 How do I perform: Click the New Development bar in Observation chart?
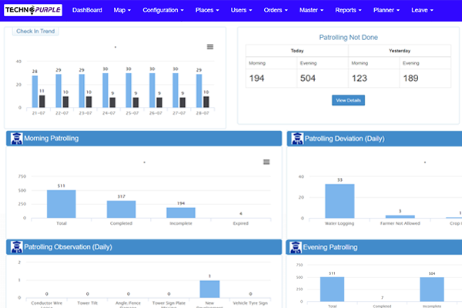(x=209, y=289)
